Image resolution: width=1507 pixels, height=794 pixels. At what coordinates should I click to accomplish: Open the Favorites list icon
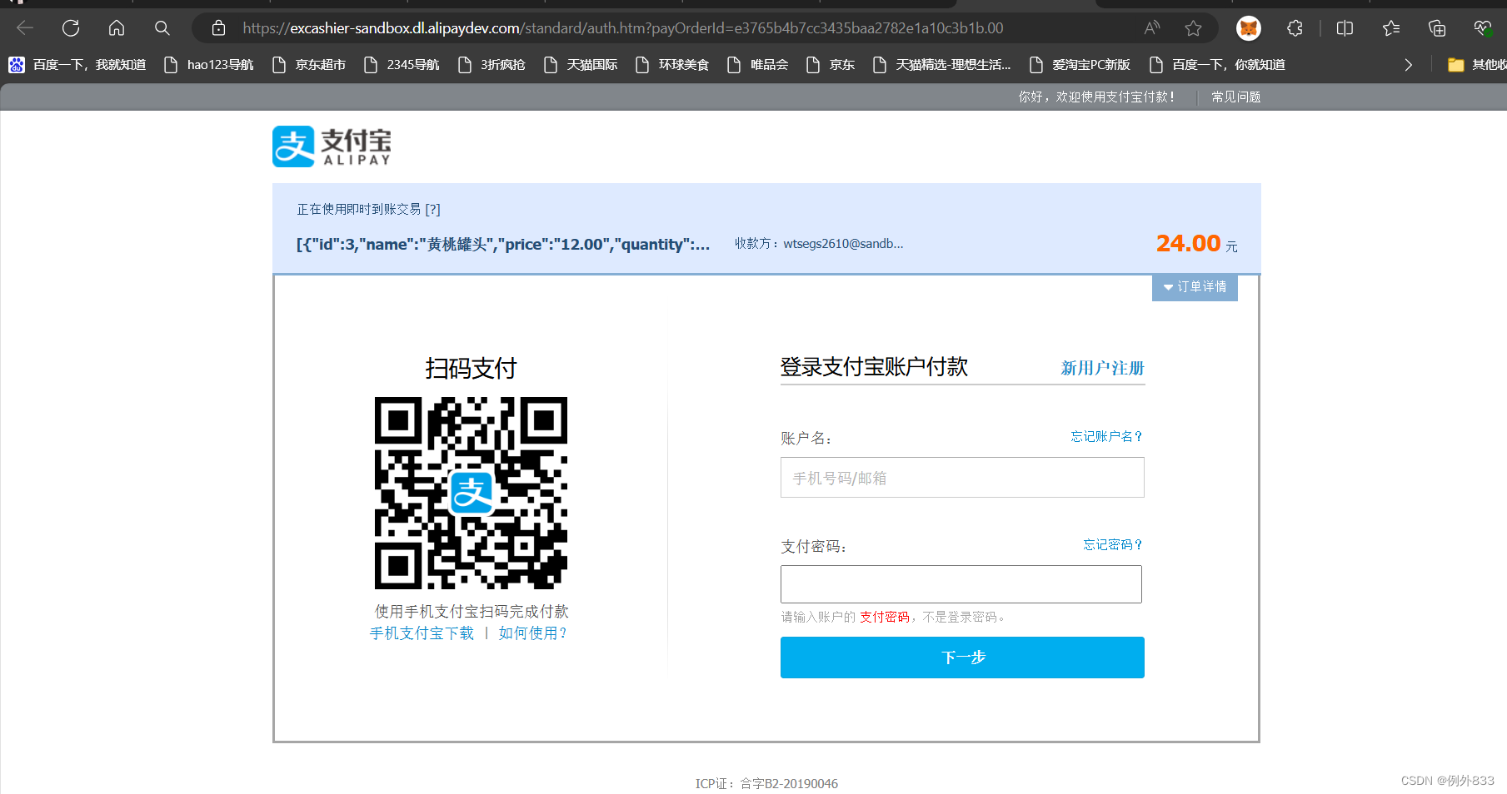coord(1390,28)
